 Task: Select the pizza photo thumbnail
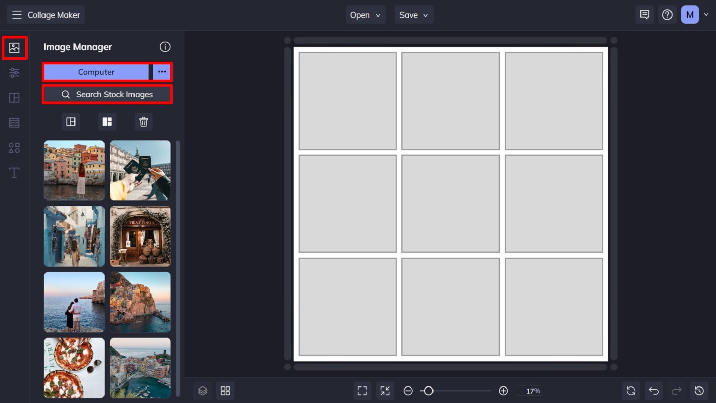point(73,368)
